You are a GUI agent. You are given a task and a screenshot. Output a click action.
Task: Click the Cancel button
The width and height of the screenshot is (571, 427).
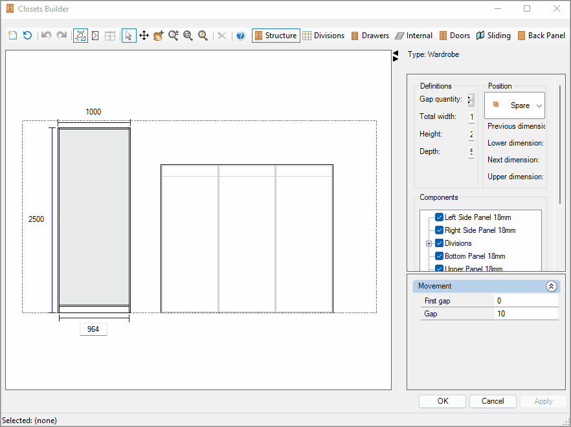point(493,401)
